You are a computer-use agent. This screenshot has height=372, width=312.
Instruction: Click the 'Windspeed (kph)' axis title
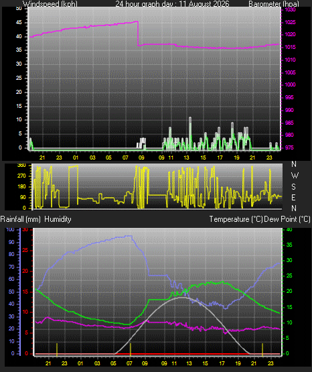point(50,4)
